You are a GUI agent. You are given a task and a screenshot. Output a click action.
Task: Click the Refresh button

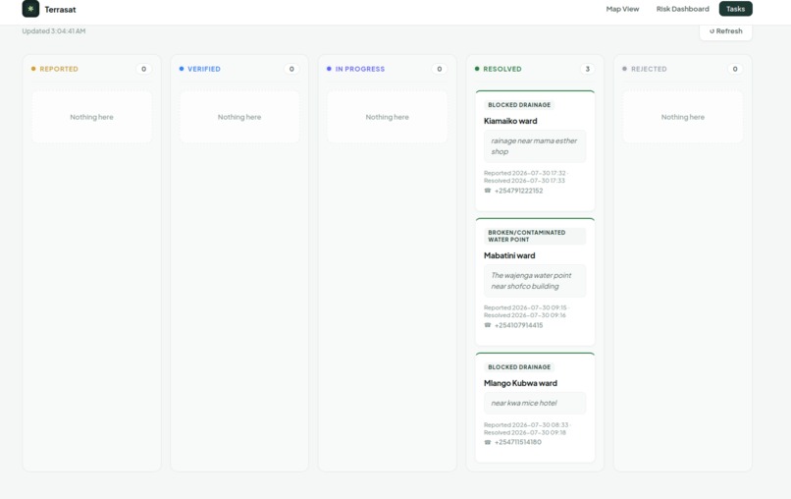point(725,30)
